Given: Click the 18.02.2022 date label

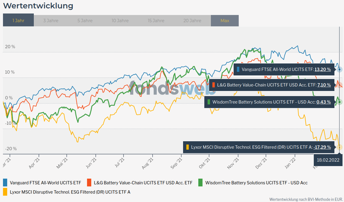Looking at the screenshot, I should (327, 160).
